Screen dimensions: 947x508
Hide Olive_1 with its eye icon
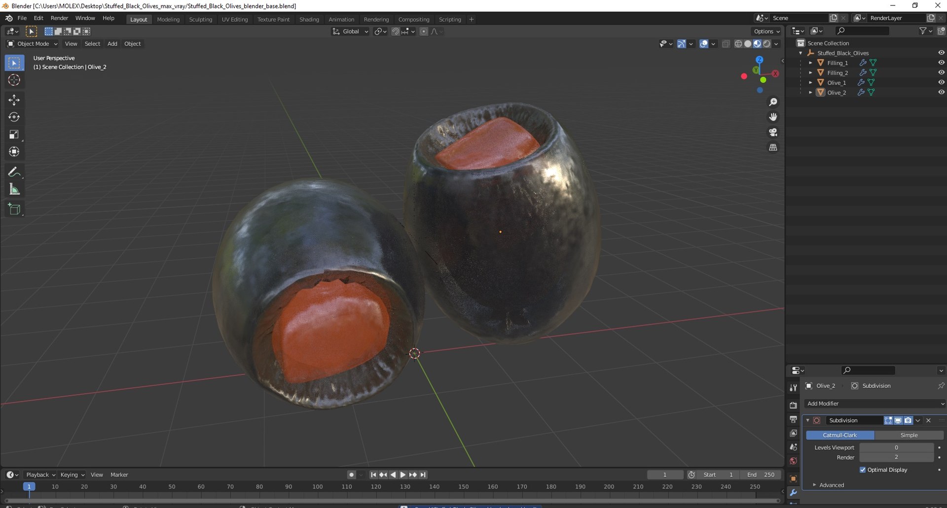941,83
